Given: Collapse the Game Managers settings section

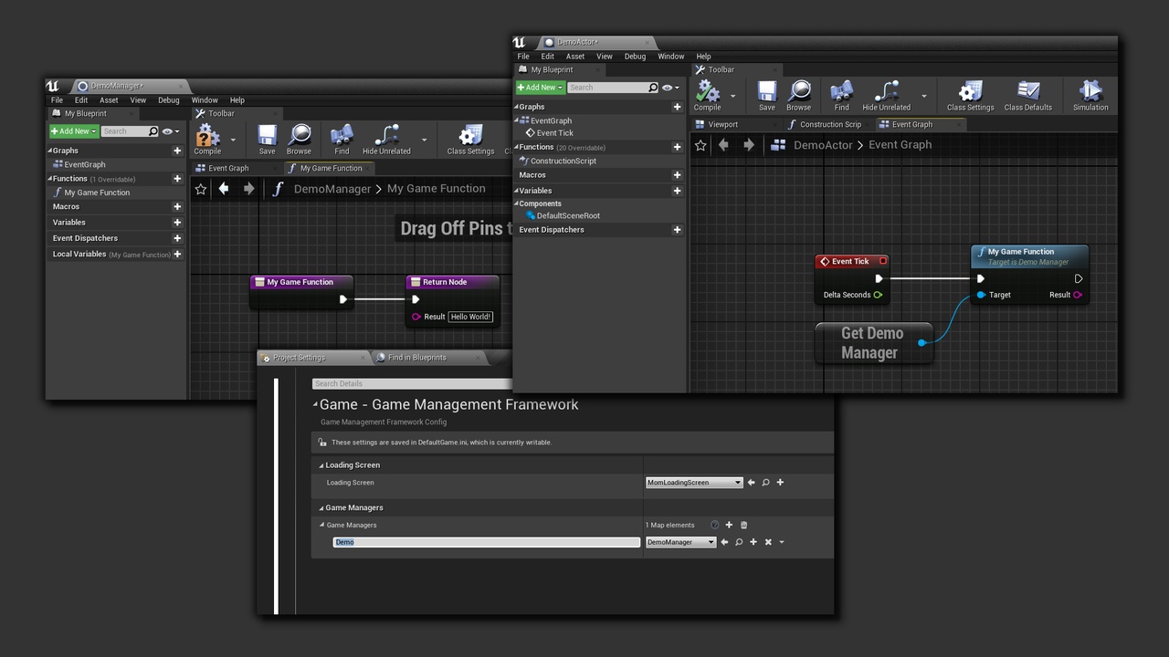Looking at the screenshot, I should pyautogui.click(x=321, y=508).
